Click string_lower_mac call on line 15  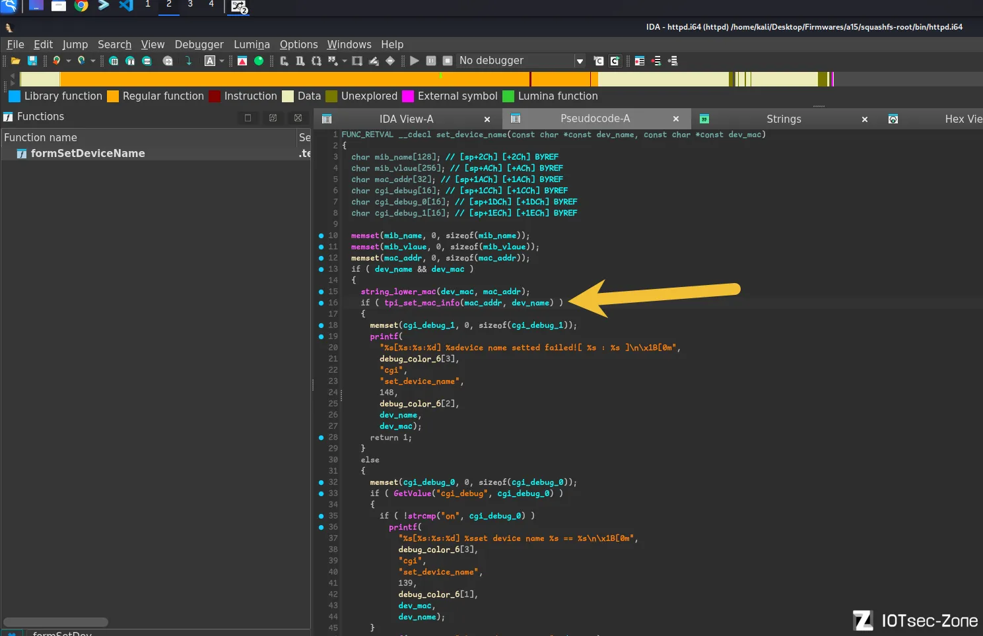click(398, 292)
